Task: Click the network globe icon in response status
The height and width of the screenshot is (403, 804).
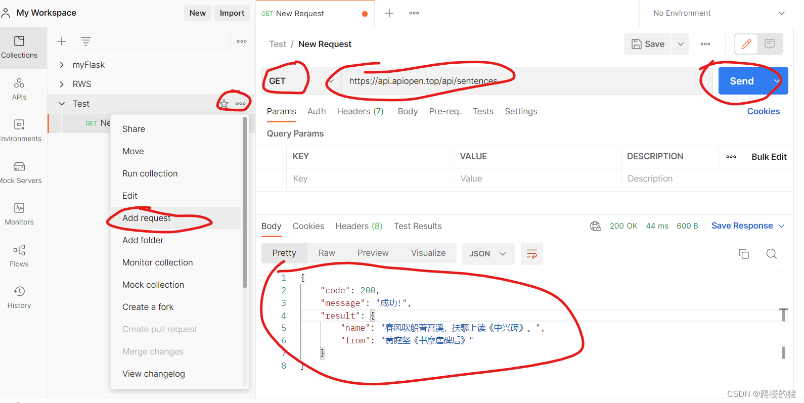Action: [596, 226]
